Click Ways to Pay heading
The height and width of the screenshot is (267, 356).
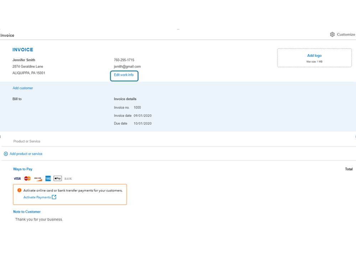pyautogui.click(x=23, y=169)
